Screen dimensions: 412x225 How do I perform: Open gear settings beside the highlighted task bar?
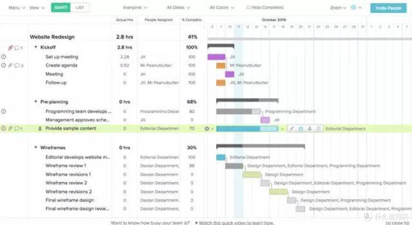(207, 129)
